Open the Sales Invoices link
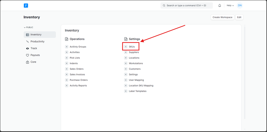Image resolution: width=267 pixels, height=132 pixels. coord(77,75)
